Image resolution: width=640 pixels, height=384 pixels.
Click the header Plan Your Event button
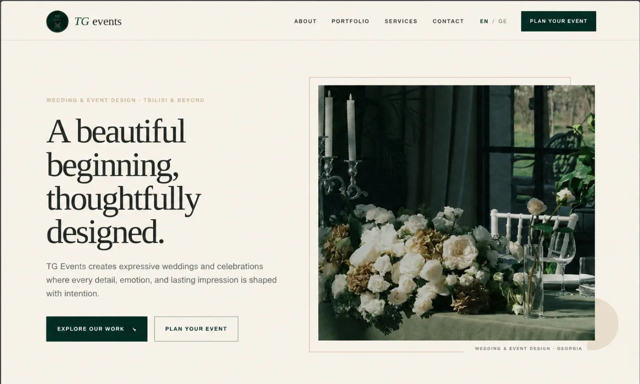pyautogui.click(x=559, y=21)
